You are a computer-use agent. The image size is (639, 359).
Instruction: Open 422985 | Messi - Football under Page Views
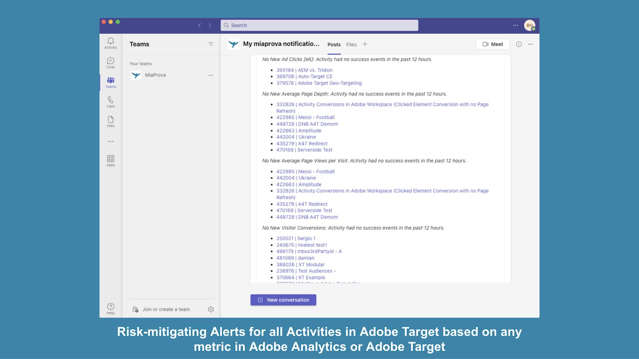(305, 172)
